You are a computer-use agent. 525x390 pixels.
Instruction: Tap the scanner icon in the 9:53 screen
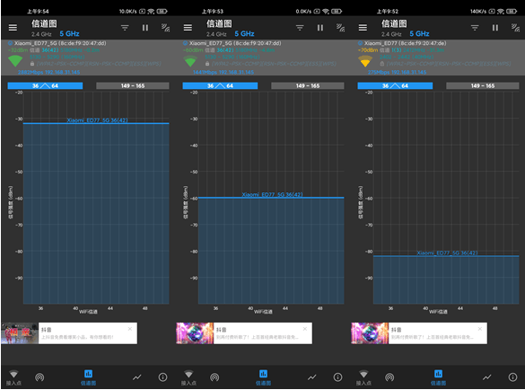click(x=340, y=28)
